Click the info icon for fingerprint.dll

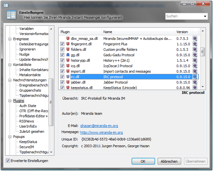pos(195,44)
